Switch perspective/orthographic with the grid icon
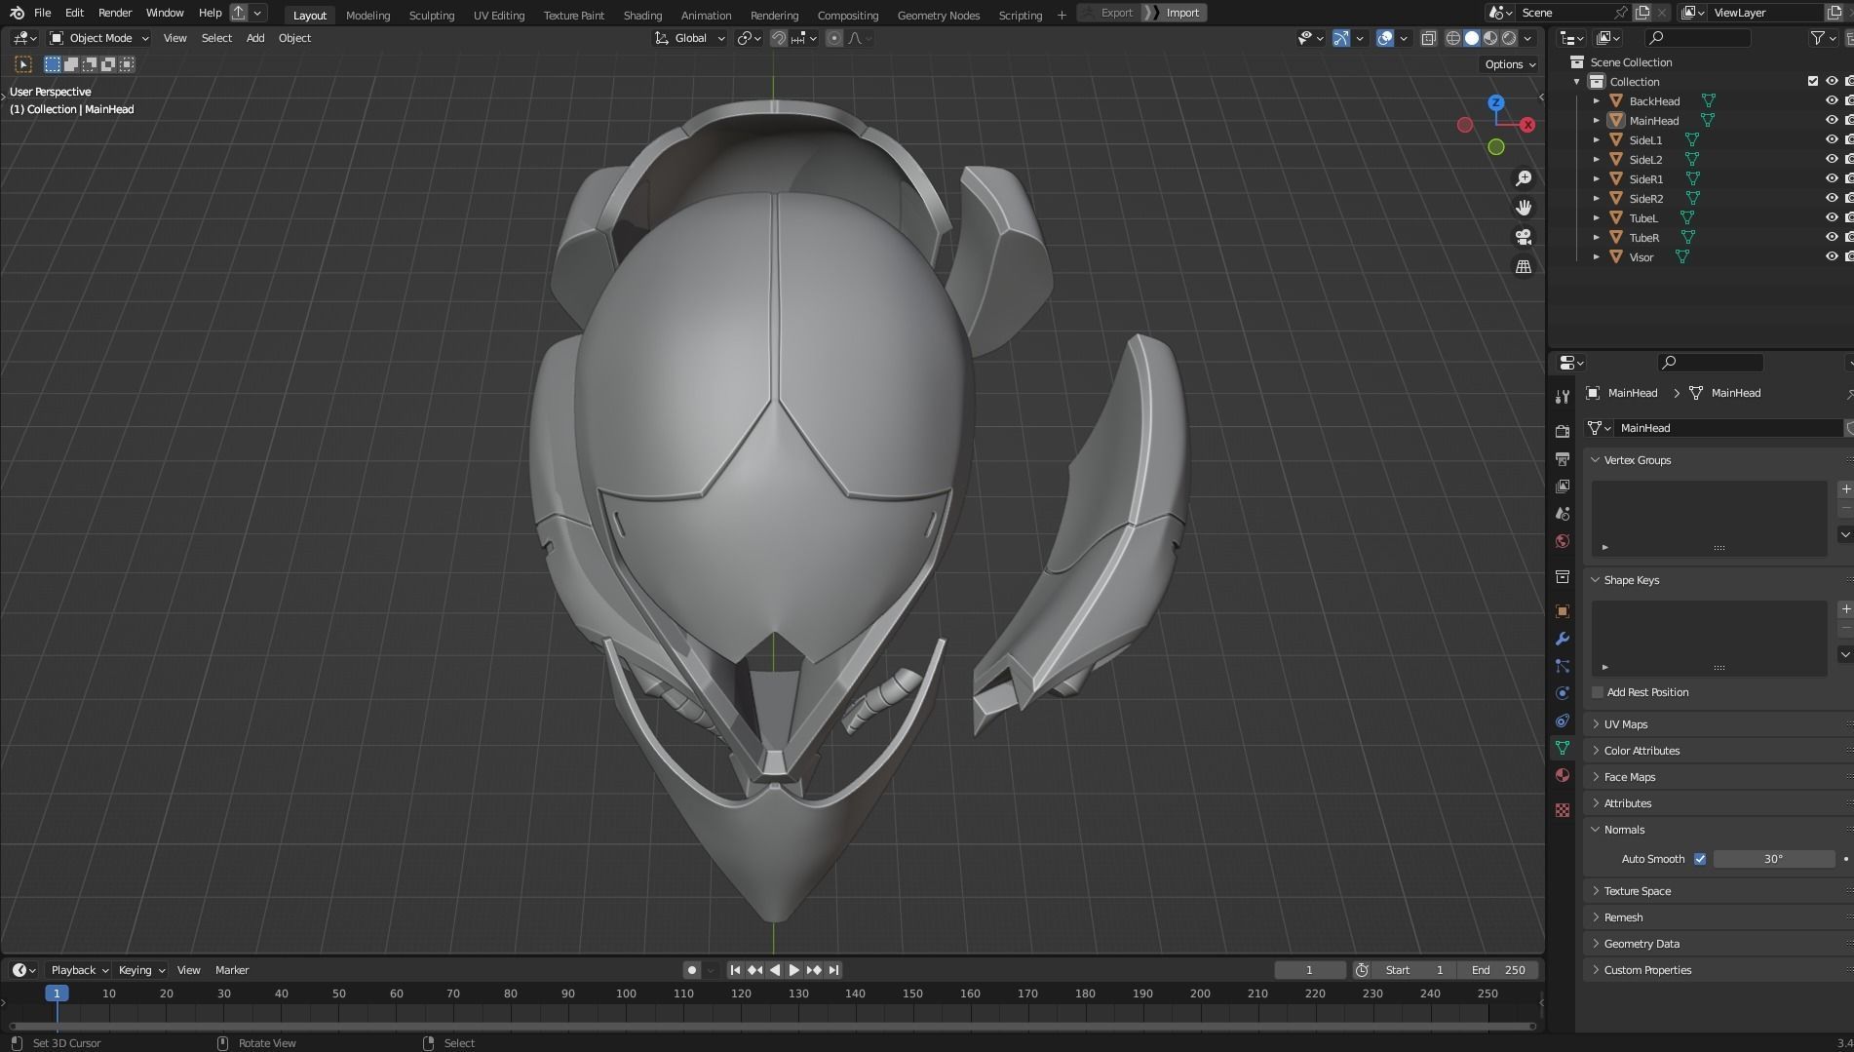Viewport: 1854px width, 1052px height. pyautogui.click(x=1524, y=266)
